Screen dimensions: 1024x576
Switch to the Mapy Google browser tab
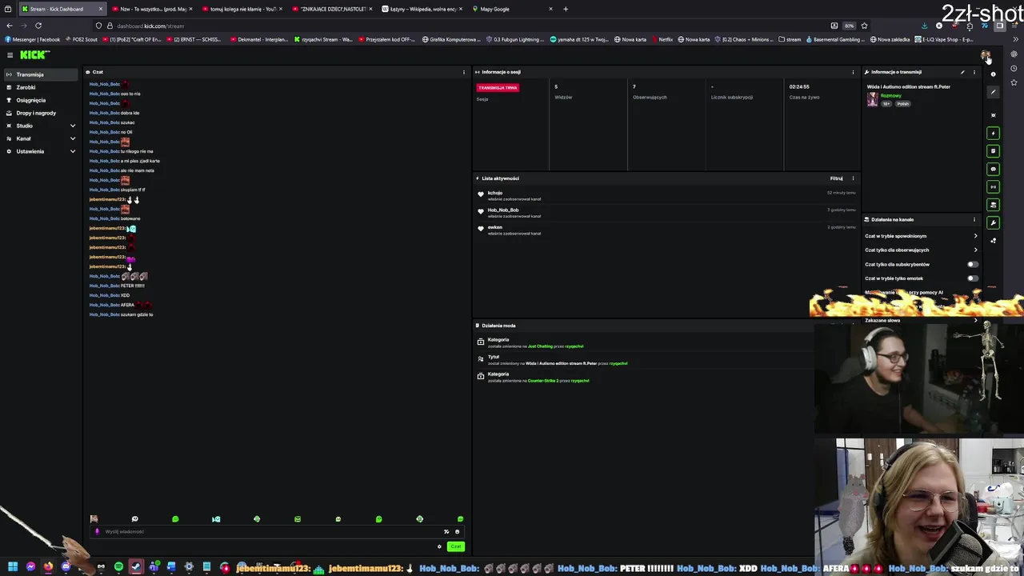[512, 9]
